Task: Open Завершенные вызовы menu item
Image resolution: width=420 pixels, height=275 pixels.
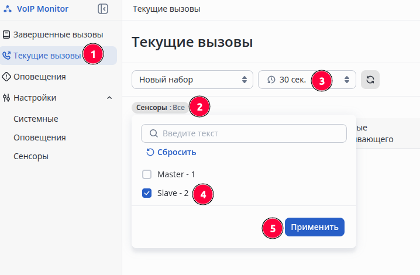Action: 58,35
